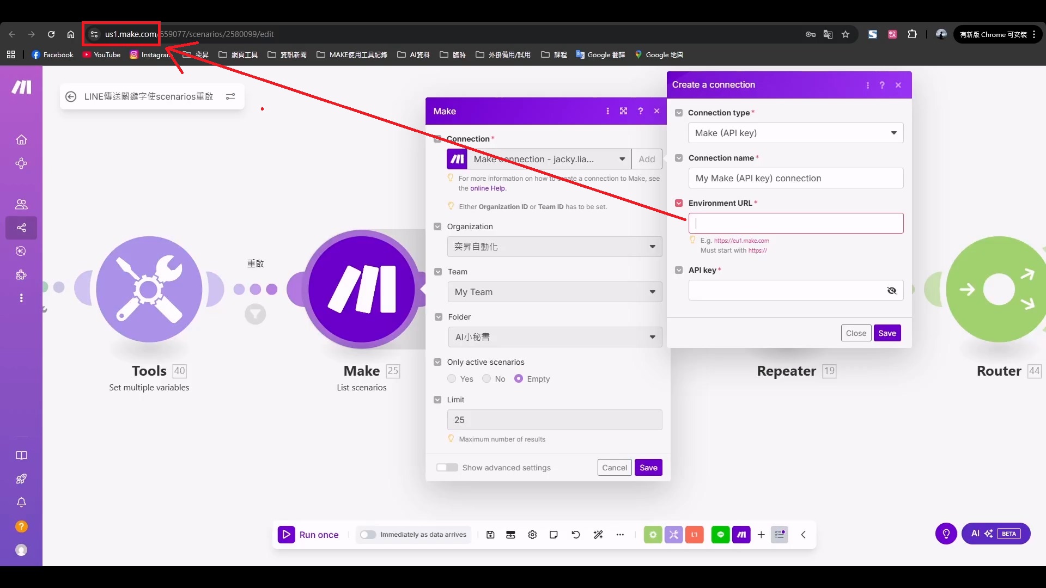Image resolution: width=1046 pixels, height=588 pixels.
Task: Open the rocket What's new icon
Action: (21, 479)
